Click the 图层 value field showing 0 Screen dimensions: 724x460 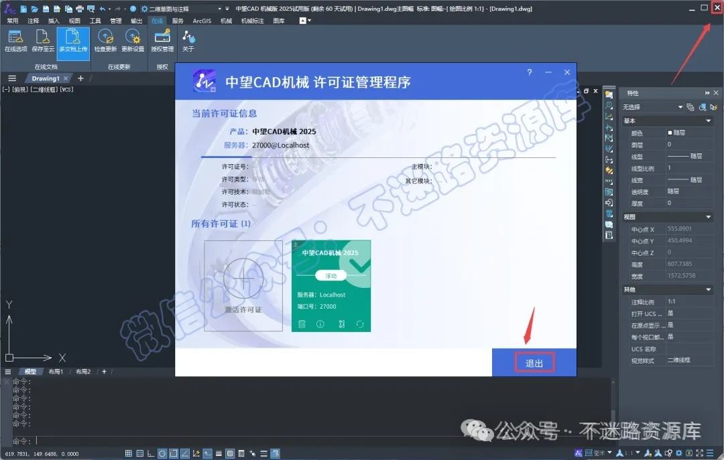(x=690, y=145)
